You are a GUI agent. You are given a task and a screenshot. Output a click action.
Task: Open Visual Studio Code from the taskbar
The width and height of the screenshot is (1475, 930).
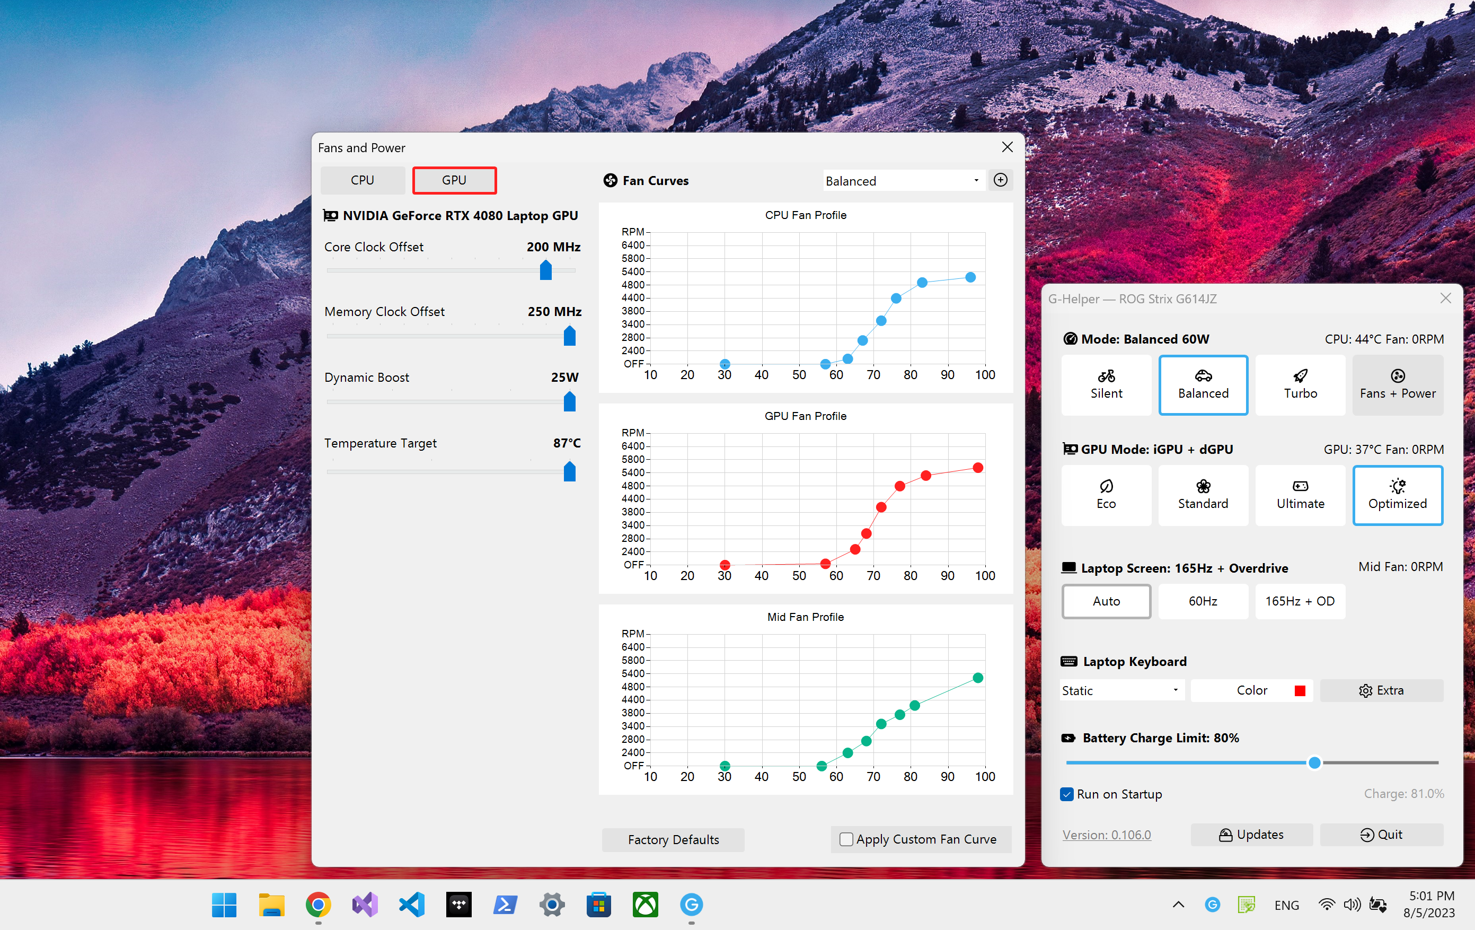click(x=412, y=905)
